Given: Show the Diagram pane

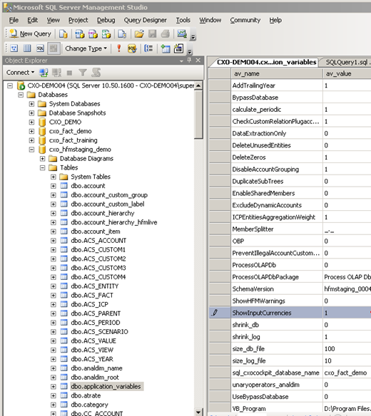Looking at the screenshot, I should 14,48.
